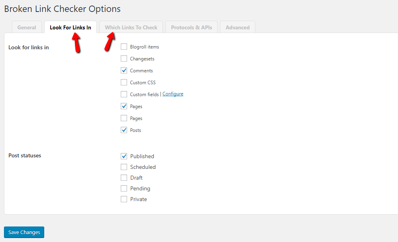The image size is (398, 242).
Task: Uncheck the Posts checkbox
Action: [124, 130]
